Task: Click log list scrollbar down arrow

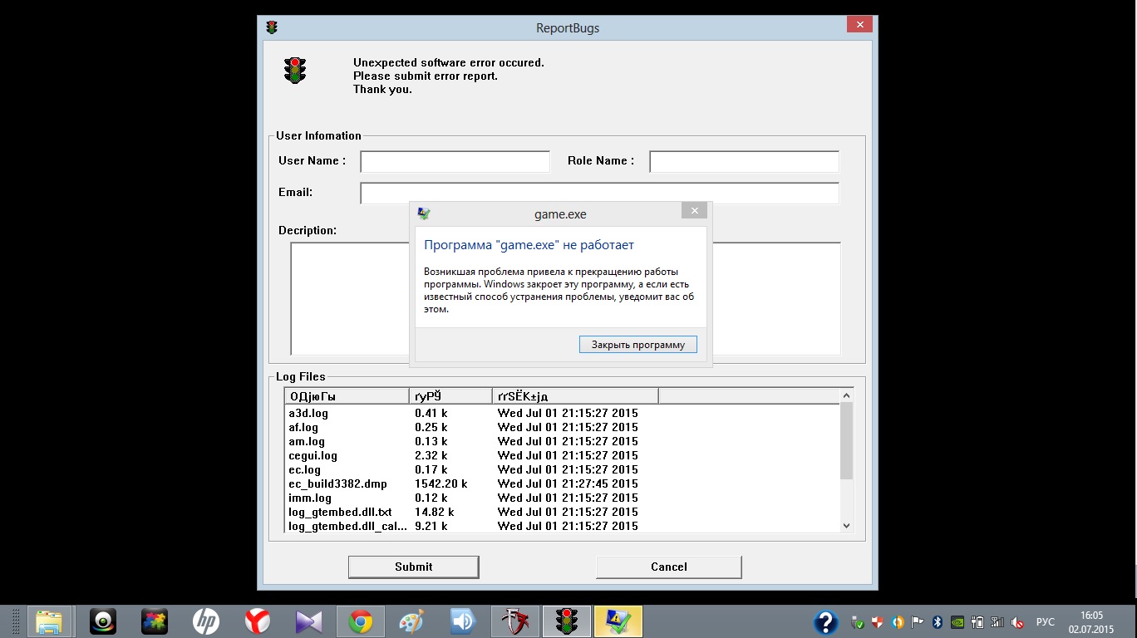Action: tap(847, 525)
